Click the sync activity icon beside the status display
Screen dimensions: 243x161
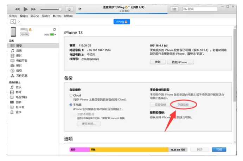coord(80,9)
